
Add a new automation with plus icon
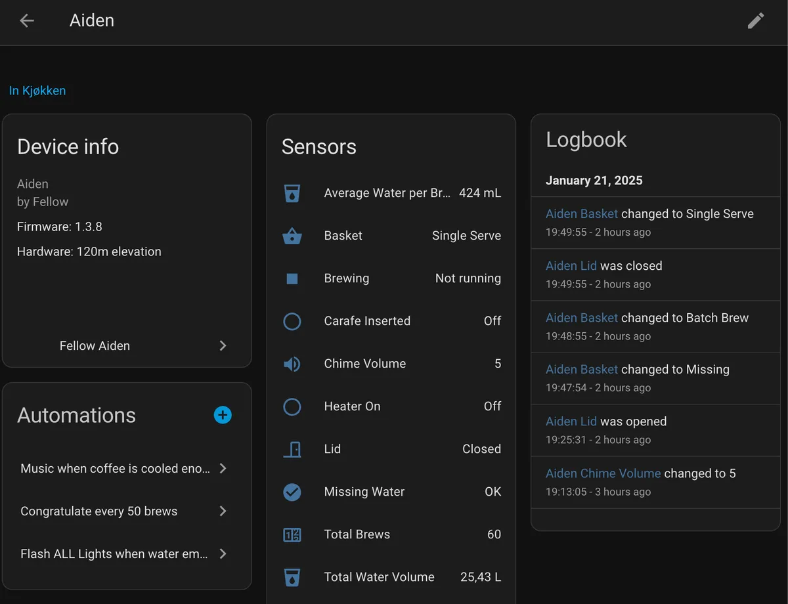[x=223, y=415]
